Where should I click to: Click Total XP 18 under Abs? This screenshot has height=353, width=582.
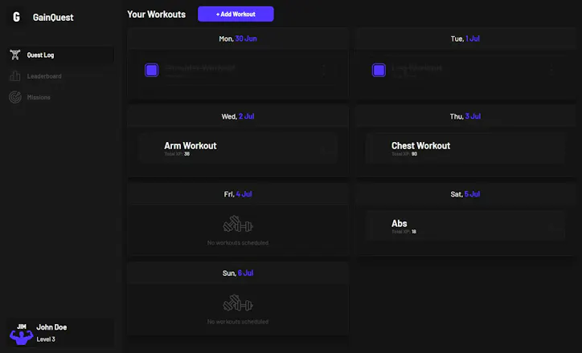pyautogui.click(x=404, y=232)
